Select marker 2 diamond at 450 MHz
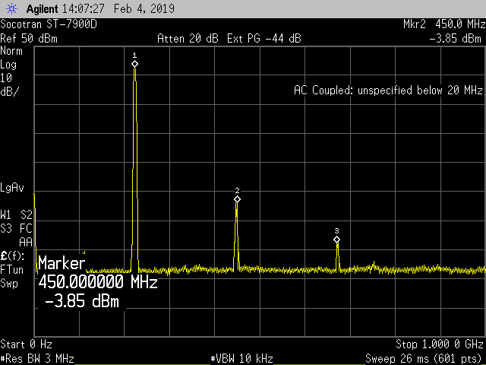The height and width of the screenshot is (365, 486). coord(237,199)
